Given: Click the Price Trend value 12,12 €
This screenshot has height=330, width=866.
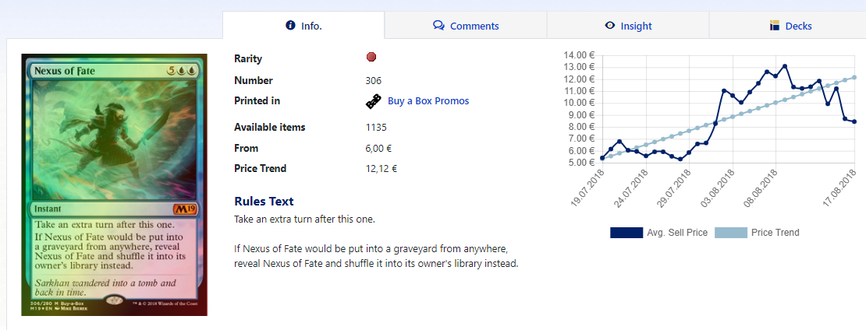Looking at the screenshot, I should 381,169.
